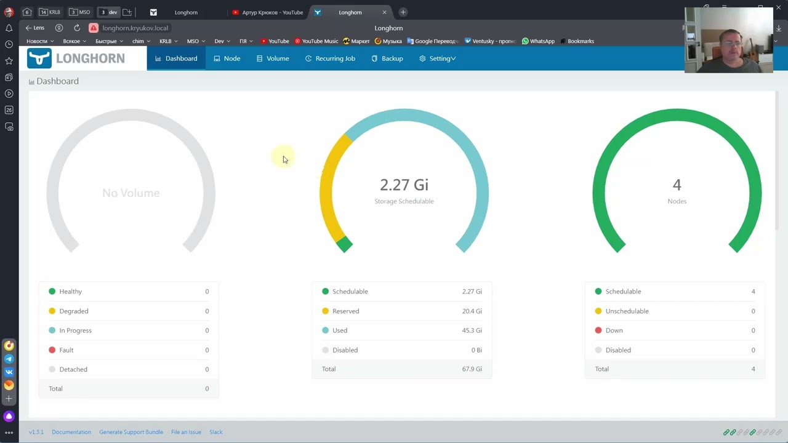788x443 pixels.
Task: Open the Yandex Mail sidebar app
Action: 9,385
